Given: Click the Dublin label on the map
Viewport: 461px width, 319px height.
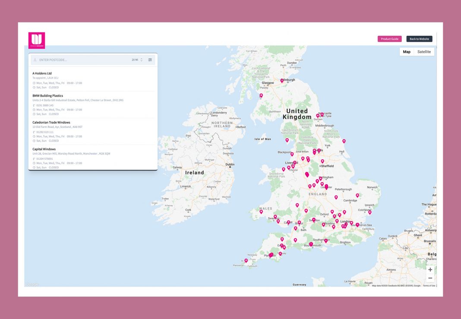Looking at the screenshot, I should tap(230, 164).
